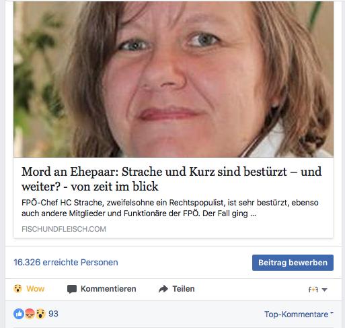This screenshot has height=328, width=345.
Task: Click the Beitrag bewerben button
Action: [x=293, y=263]
